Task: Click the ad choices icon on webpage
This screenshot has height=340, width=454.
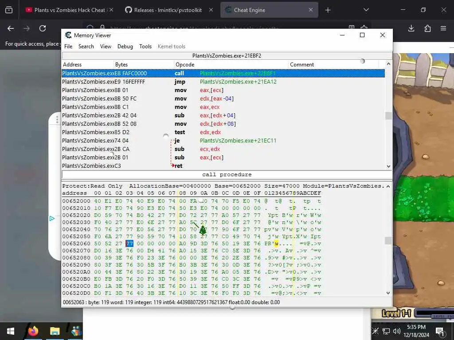Action: pos(52,219)
